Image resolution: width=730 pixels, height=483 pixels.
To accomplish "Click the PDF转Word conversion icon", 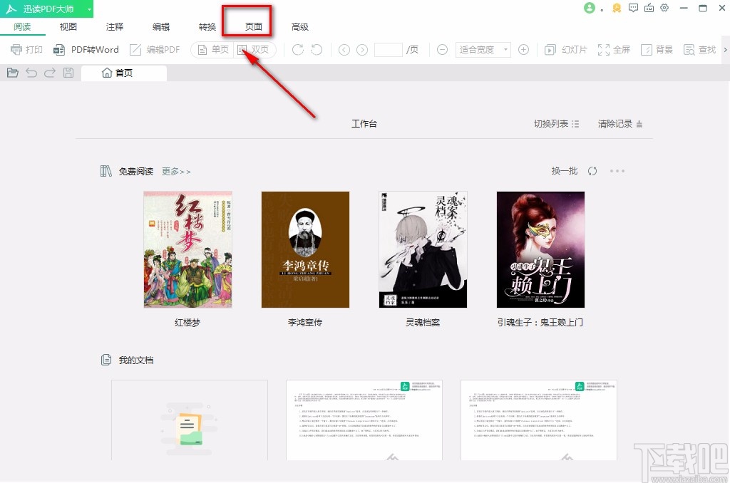I will (x=86, y=49).
